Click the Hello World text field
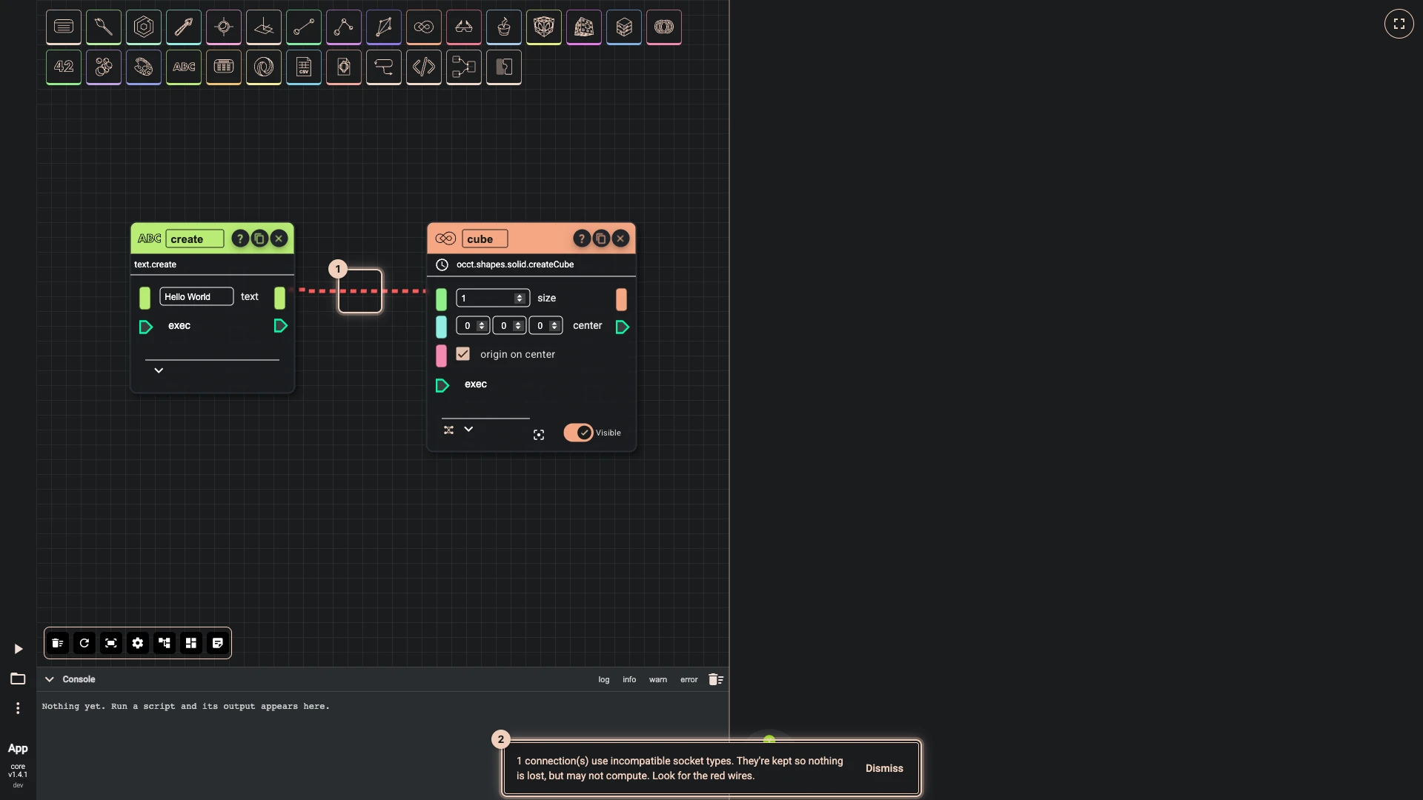Viewport: 1423px width, 800px height. tap(196, 296)
